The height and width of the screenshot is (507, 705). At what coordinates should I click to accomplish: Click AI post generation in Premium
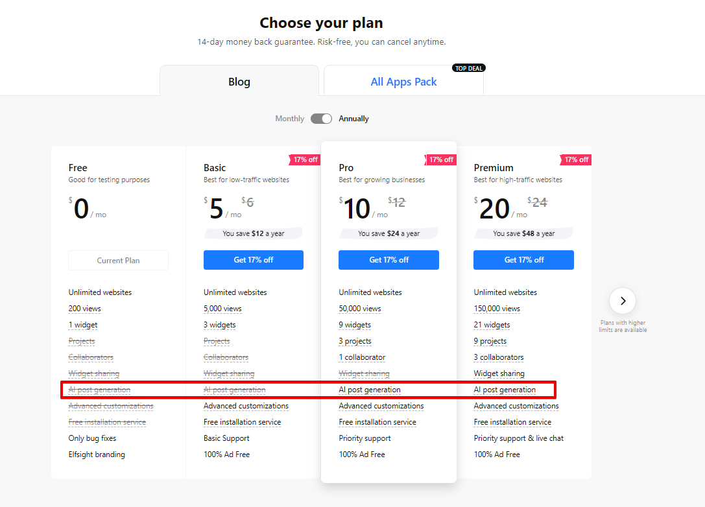505,390
